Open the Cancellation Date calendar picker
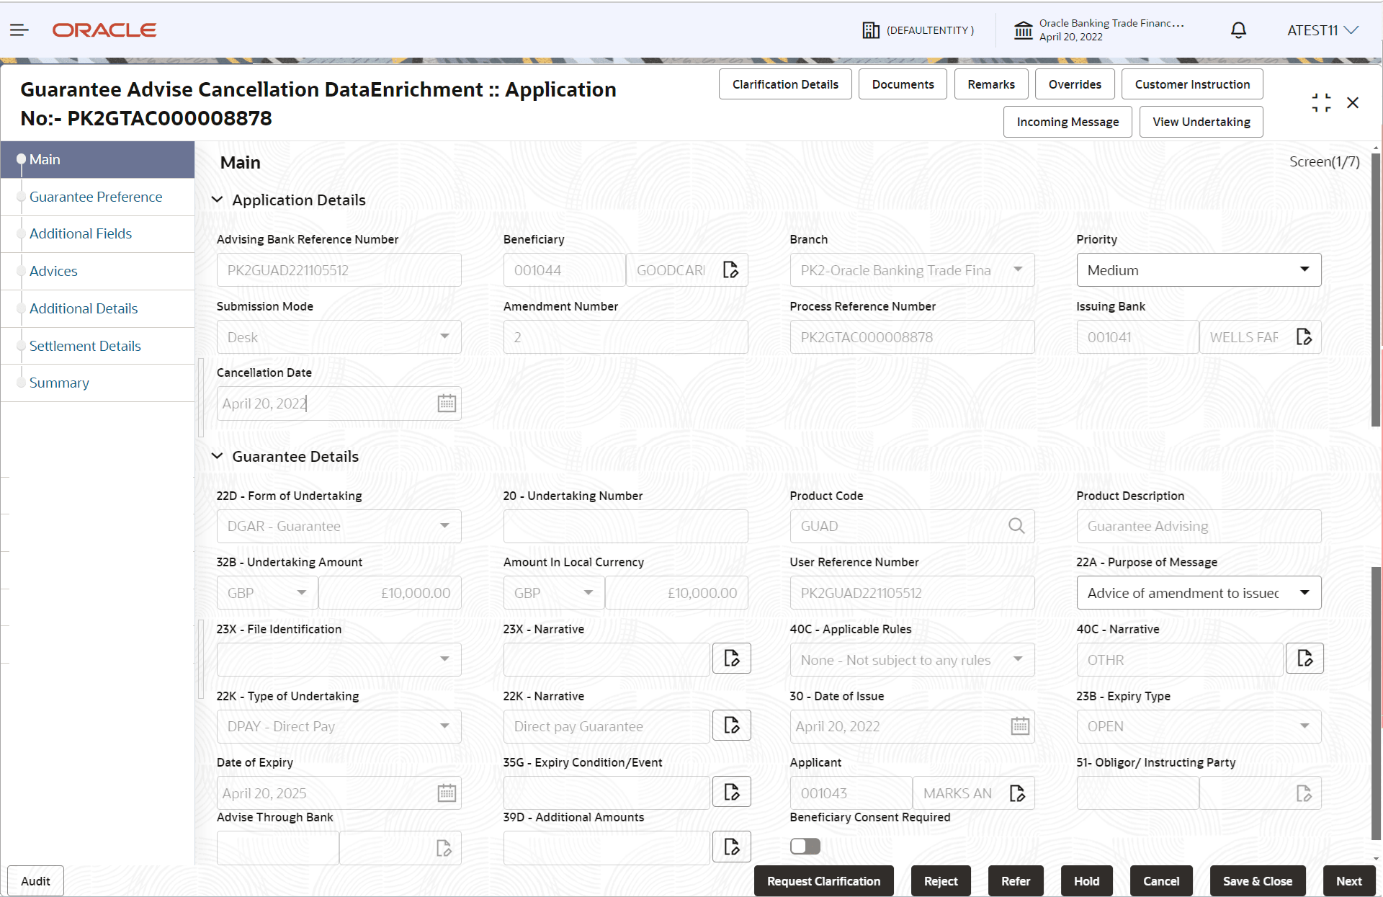 447,403
